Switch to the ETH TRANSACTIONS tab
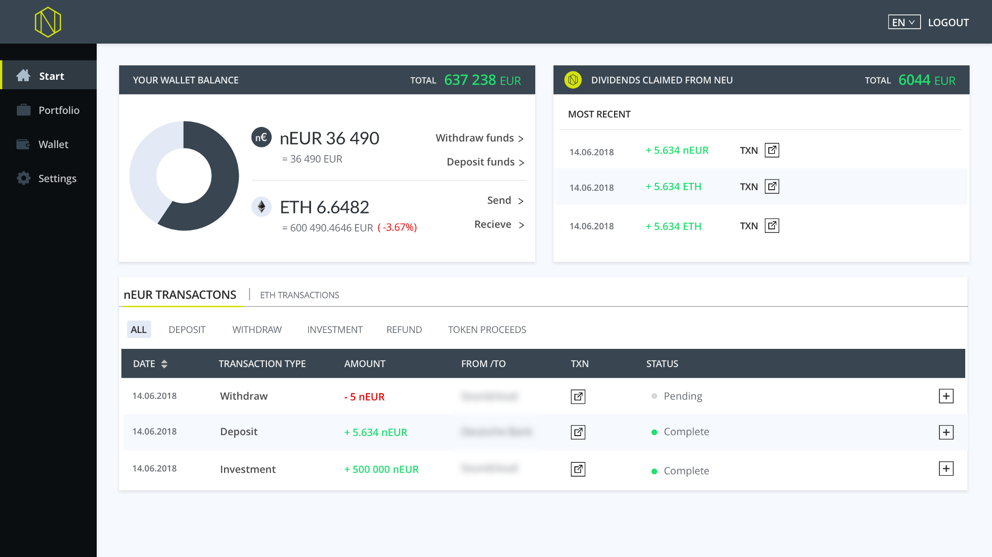The height and width of the screenshot is (557, 992). [x=300, y=295]
